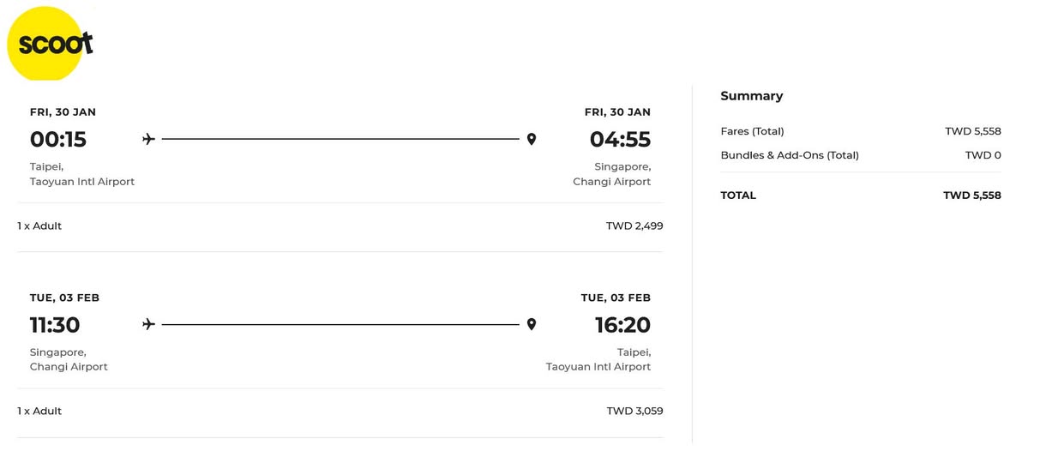Click the Bundles & Add-Ons (Total) label
Viewport: 1040px width, 463px height.
pyautogui.click(x=790, y=155)
